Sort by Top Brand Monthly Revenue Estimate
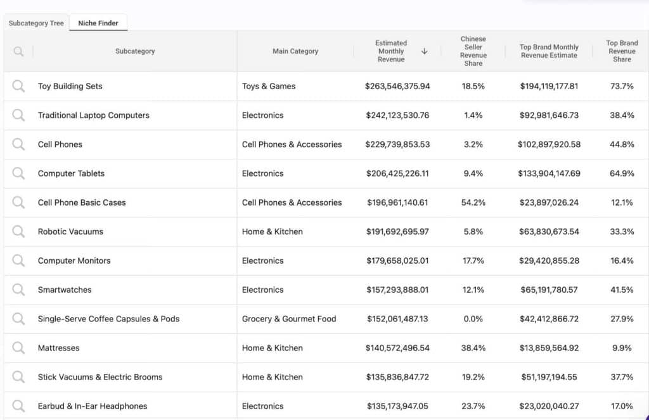 click(x=548, y=51)
